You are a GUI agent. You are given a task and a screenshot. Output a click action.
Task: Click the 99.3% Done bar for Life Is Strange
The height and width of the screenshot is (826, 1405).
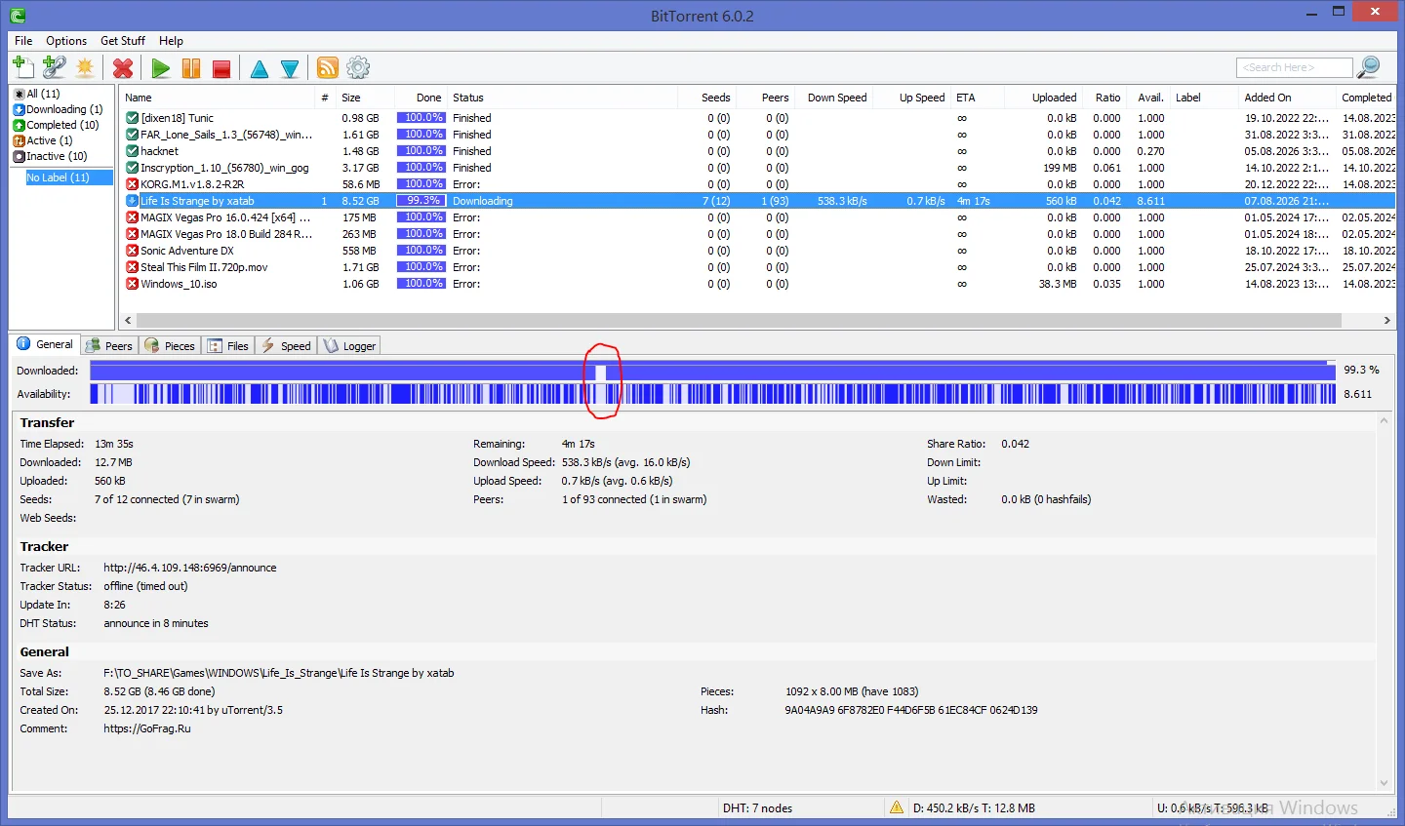(421, 201)
